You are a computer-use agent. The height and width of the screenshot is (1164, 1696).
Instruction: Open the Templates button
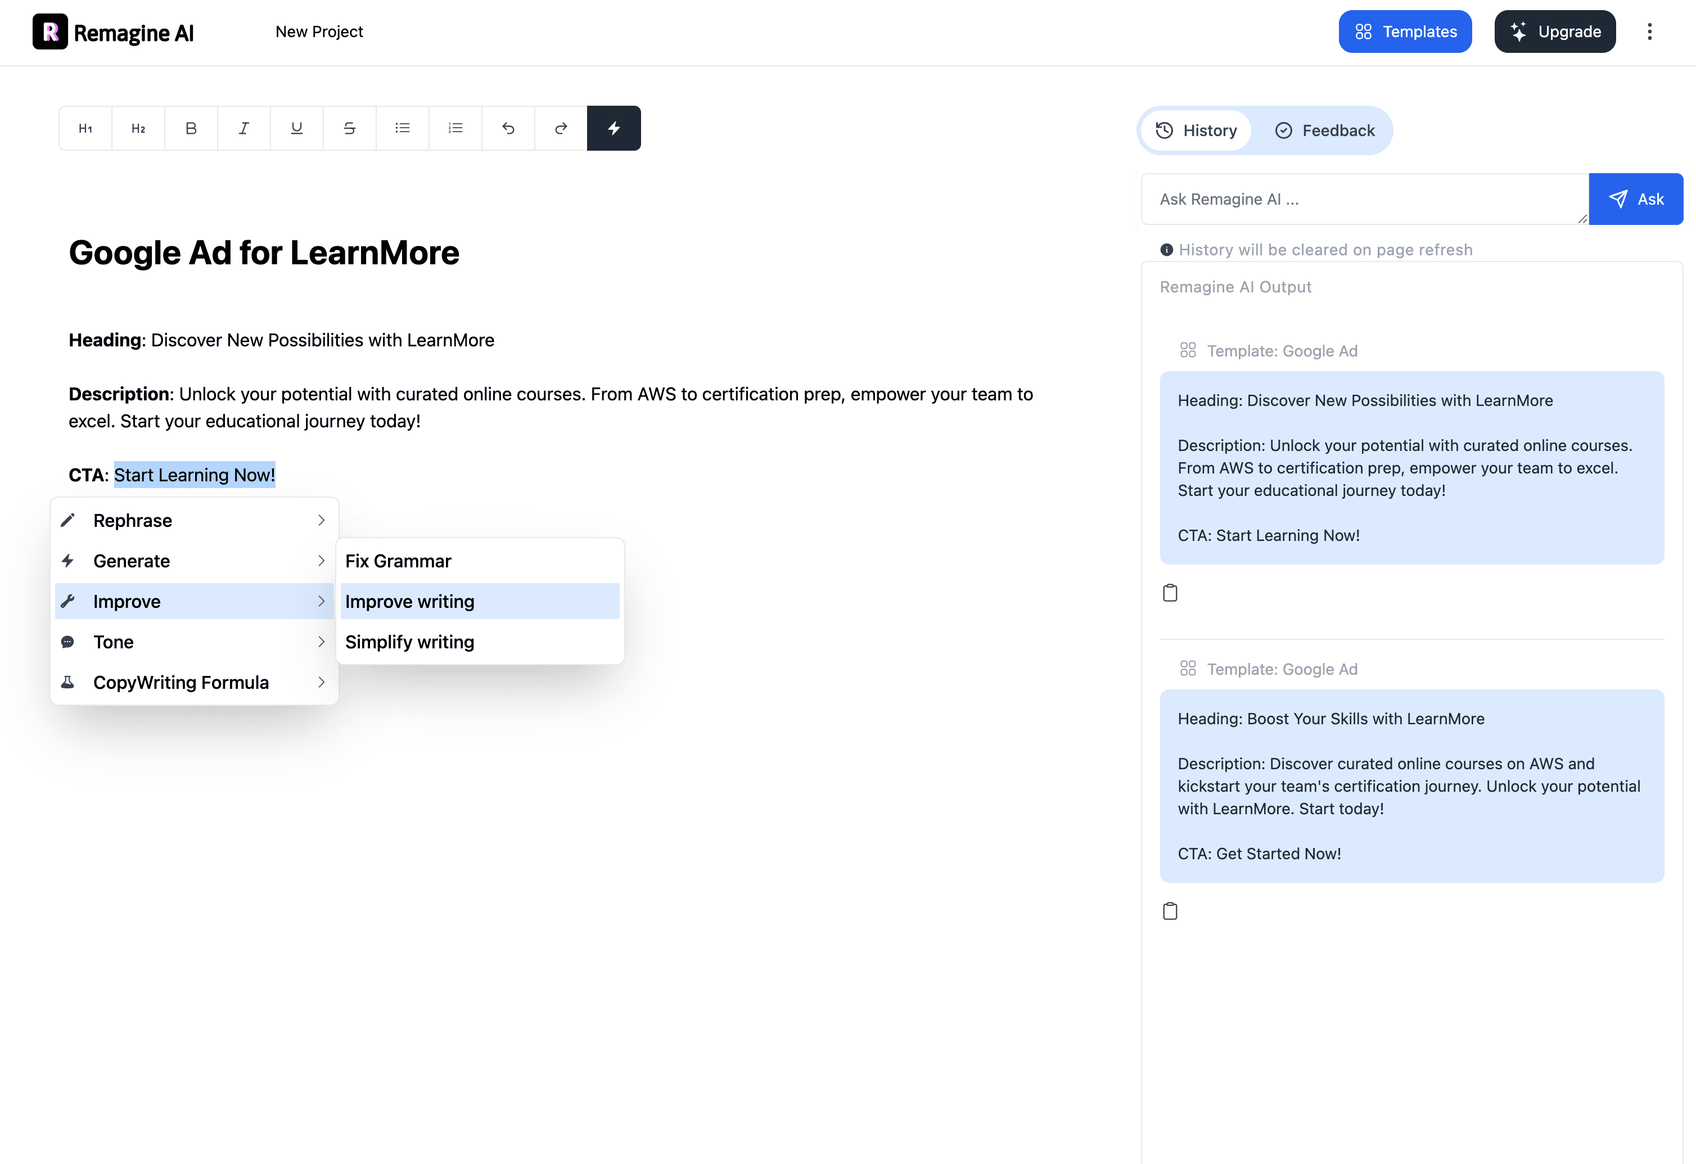click(1405, 31)
